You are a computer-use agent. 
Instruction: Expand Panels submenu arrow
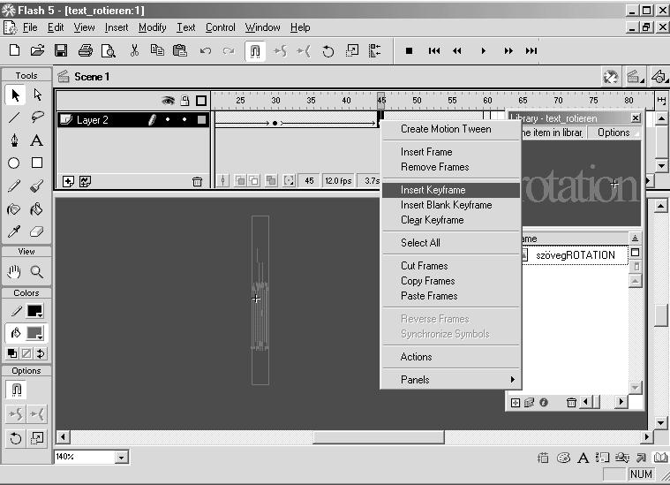coord(512,379)
